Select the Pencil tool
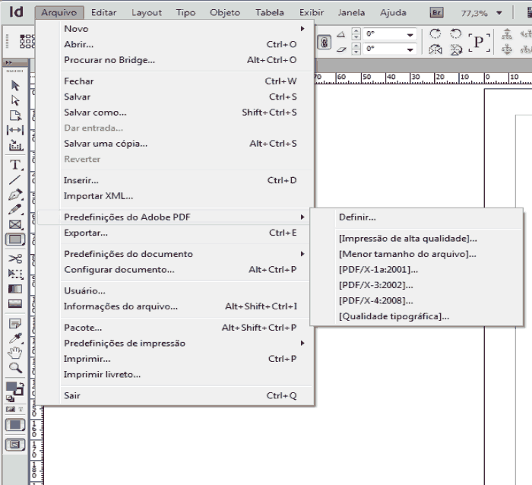 point(15,209)
